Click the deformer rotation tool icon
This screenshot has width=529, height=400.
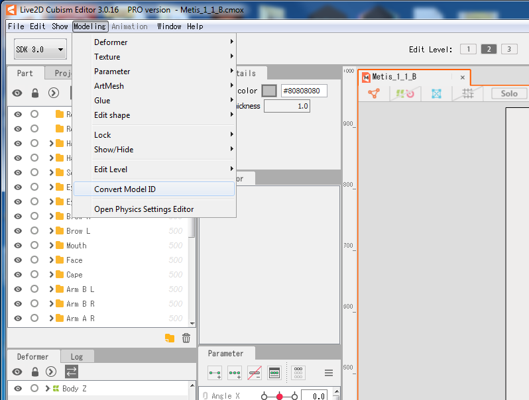(405, 93)
